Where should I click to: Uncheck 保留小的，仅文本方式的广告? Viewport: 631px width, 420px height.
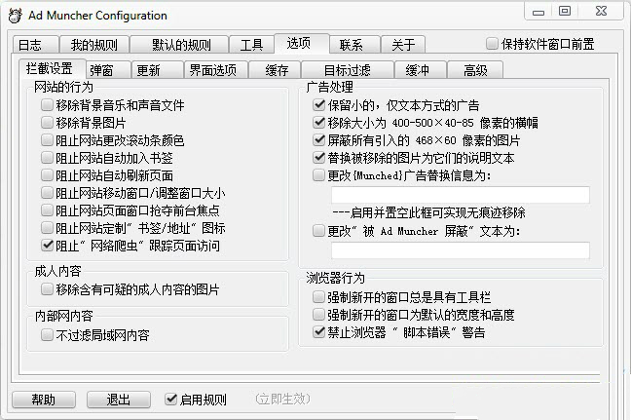point(318,105)
